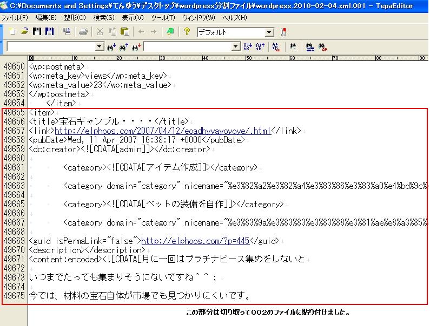Copy selection with the copy icon
The width and height of the screenshot is (430, 326).
click(x=113, y=32)
